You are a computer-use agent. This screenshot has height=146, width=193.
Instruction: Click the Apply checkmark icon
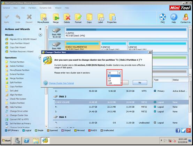tap(7, 17)
